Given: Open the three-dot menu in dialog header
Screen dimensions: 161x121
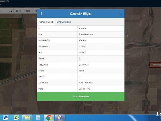Looking at the screenshot, I should click(41, 14).
